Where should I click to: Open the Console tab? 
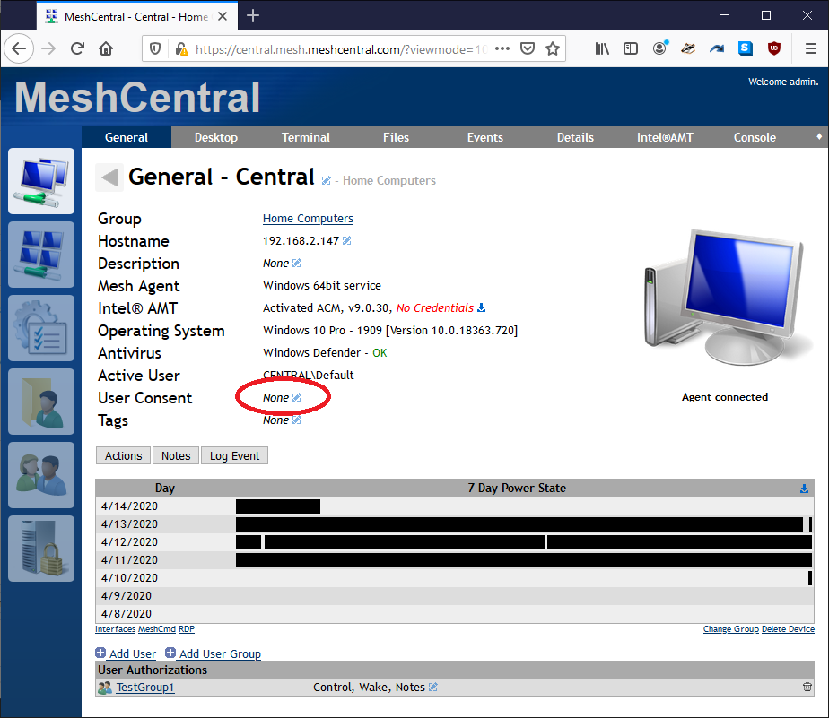[x=755, y=137]
